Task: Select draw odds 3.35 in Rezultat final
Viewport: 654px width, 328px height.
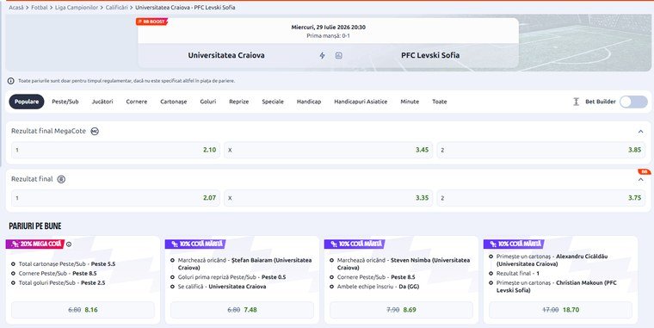Action: click(328, 198)
